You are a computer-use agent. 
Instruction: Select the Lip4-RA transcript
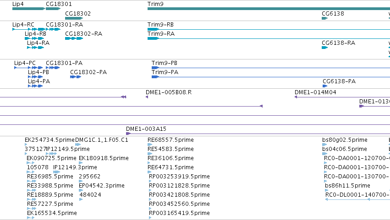tap(35, 48)
